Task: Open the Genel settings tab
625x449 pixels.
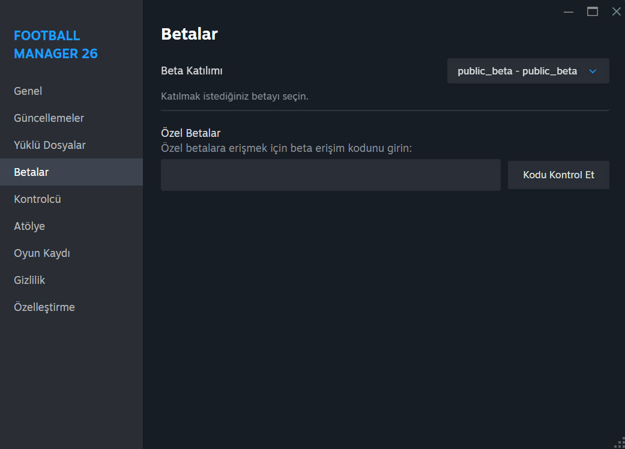Action: 28,91
